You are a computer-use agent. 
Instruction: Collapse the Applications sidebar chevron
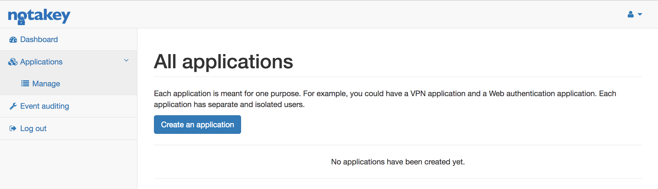pos(126,60)
